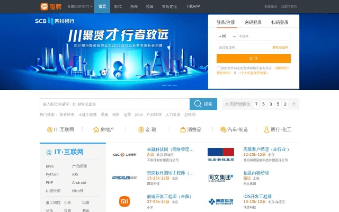Click the ICBC 工银理财 company logo
Viewport: 339px width, 212px height.
124,155
